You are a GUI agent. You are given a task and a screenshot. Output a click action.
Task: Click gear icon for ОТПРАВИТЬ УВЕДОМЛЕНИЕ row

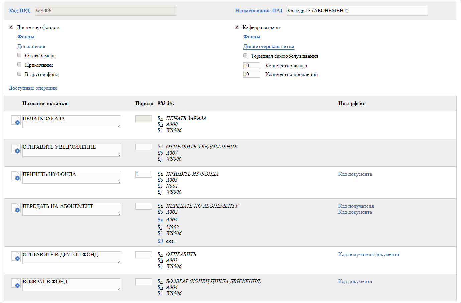[16, 149]
